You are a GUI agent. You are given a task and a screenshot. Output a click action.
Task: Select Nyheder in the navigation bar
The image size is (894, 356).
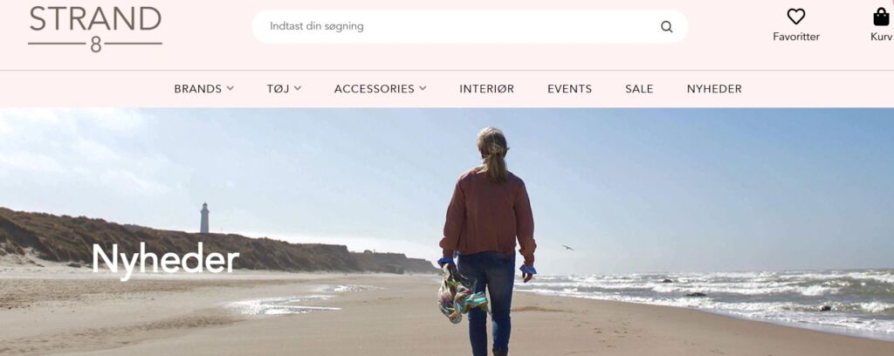714,89
